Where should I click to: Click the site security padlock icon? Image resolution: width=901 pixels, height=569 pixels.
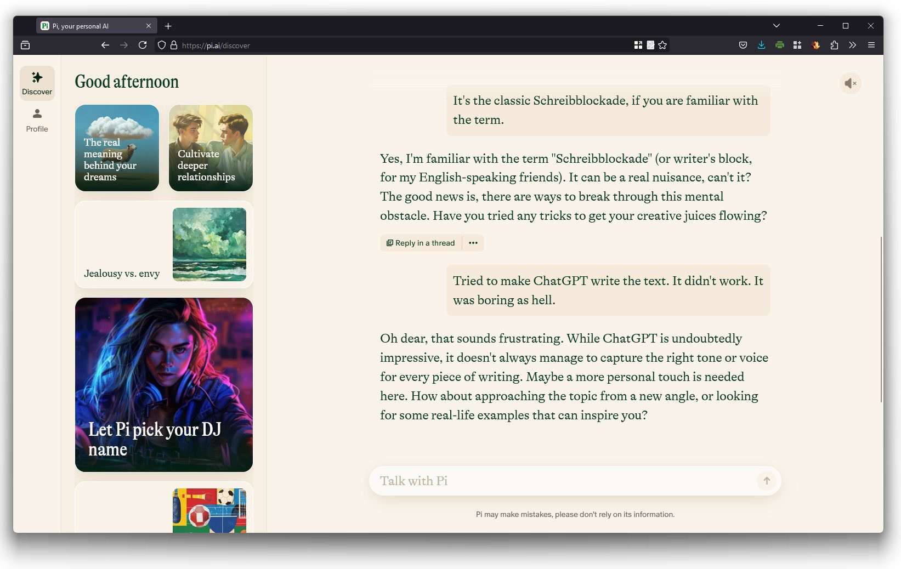pos(174,45)
